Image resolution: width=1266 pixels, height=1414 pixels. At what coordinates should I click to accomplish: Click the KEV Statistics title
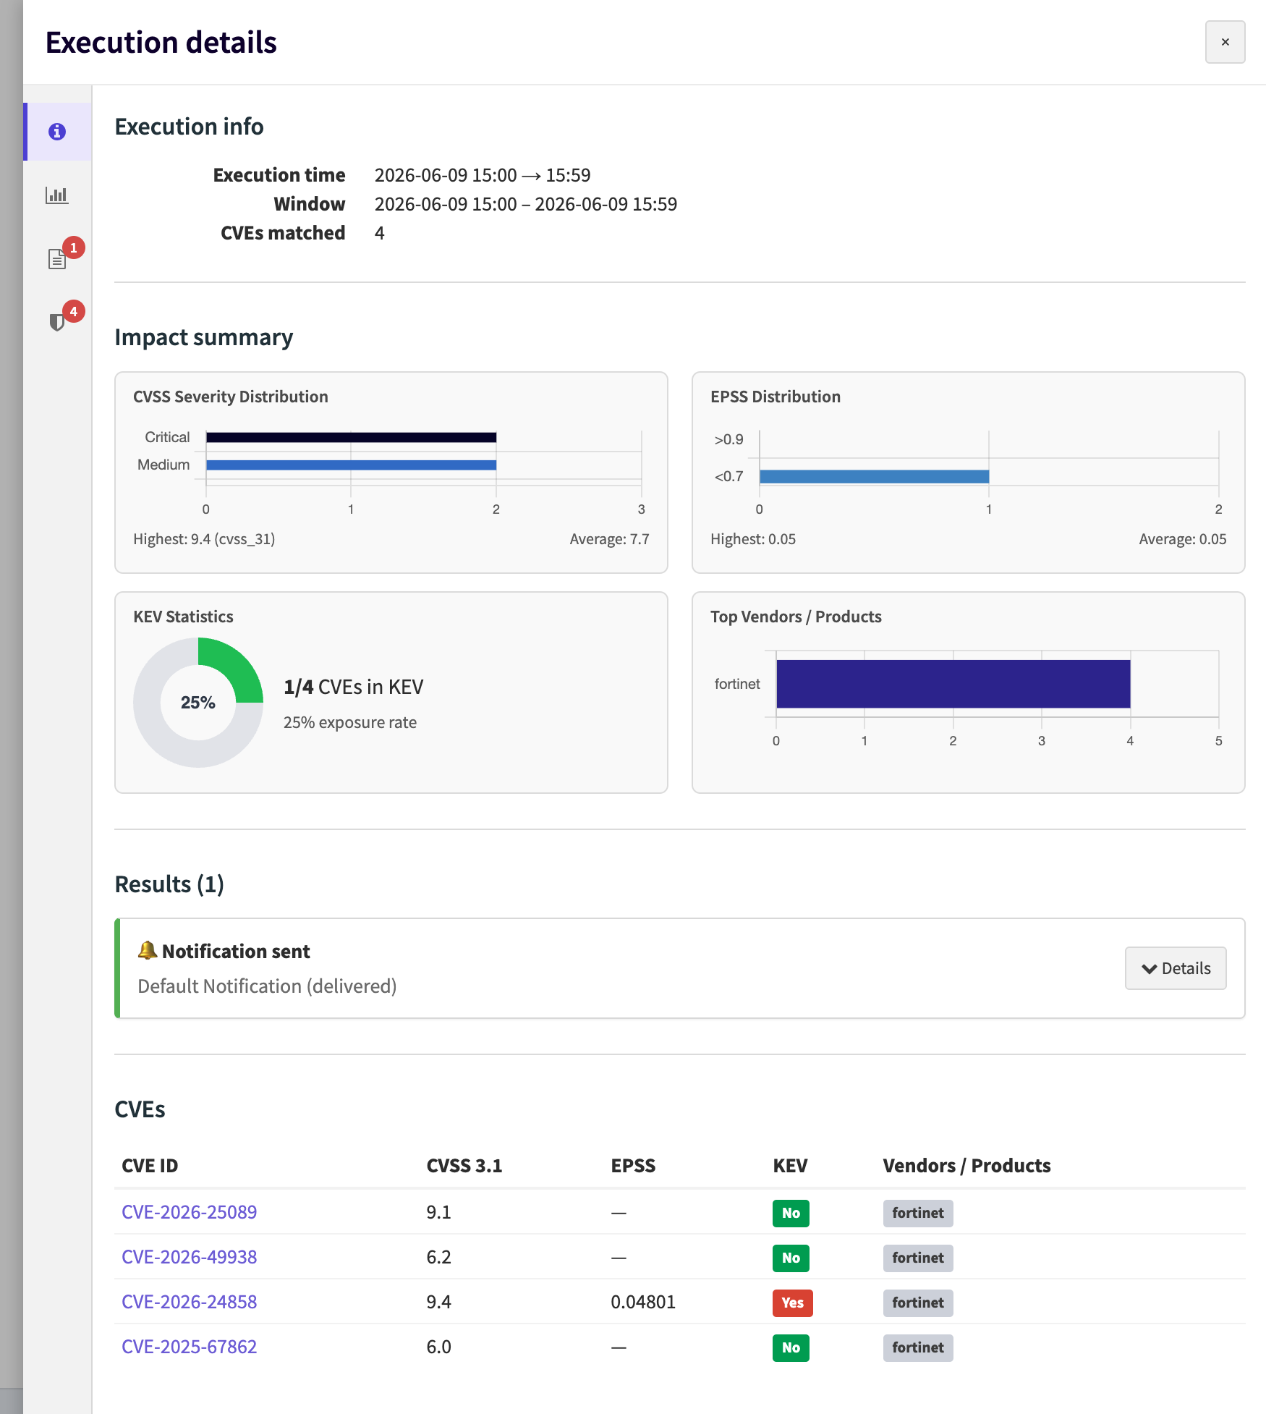tap(183, 617)
